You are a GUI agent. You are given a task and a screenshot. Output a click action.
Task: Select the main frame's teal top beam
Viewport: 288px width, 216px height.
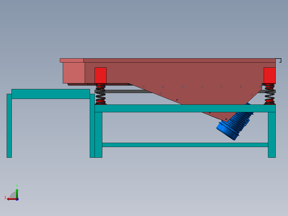(185, 109)
